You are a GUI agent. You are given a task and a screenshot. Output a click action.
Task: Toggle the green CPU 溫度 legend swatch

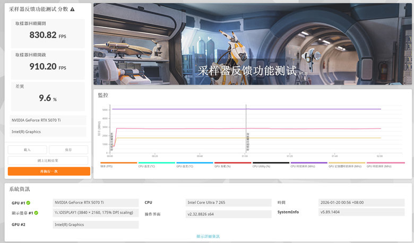pos(157,163)
